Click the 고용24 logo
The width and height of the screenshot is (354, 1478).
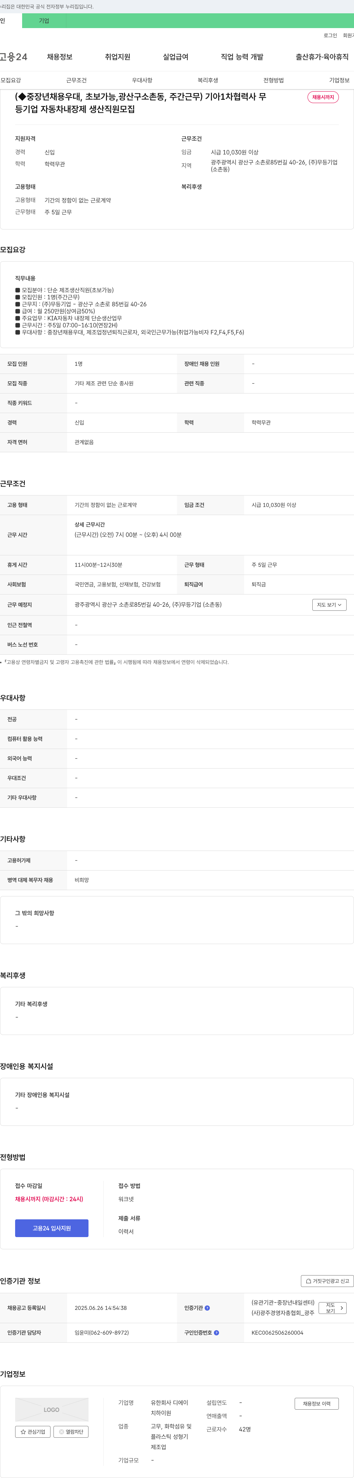click(x=13, y=57)
